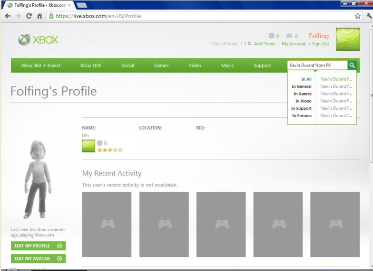
Task: Open the wrench settings menu
Action: [369, 16]
